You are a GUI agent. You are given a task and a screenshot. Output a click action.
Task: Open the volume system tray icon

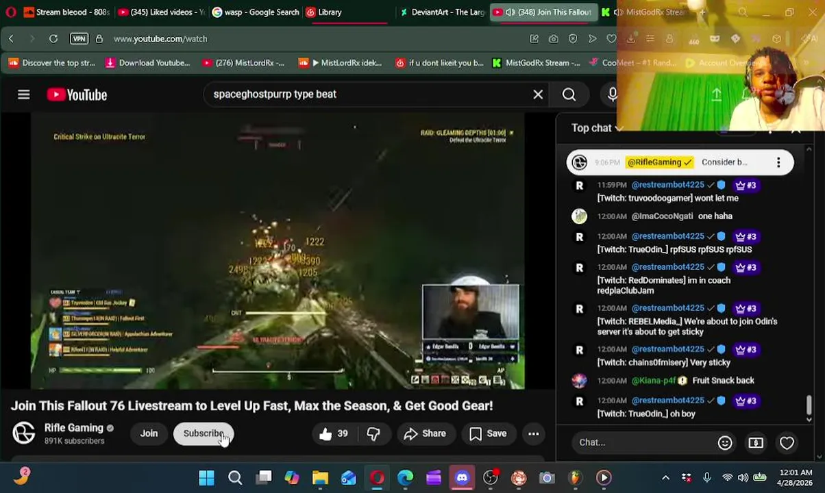tap(743, 478)
